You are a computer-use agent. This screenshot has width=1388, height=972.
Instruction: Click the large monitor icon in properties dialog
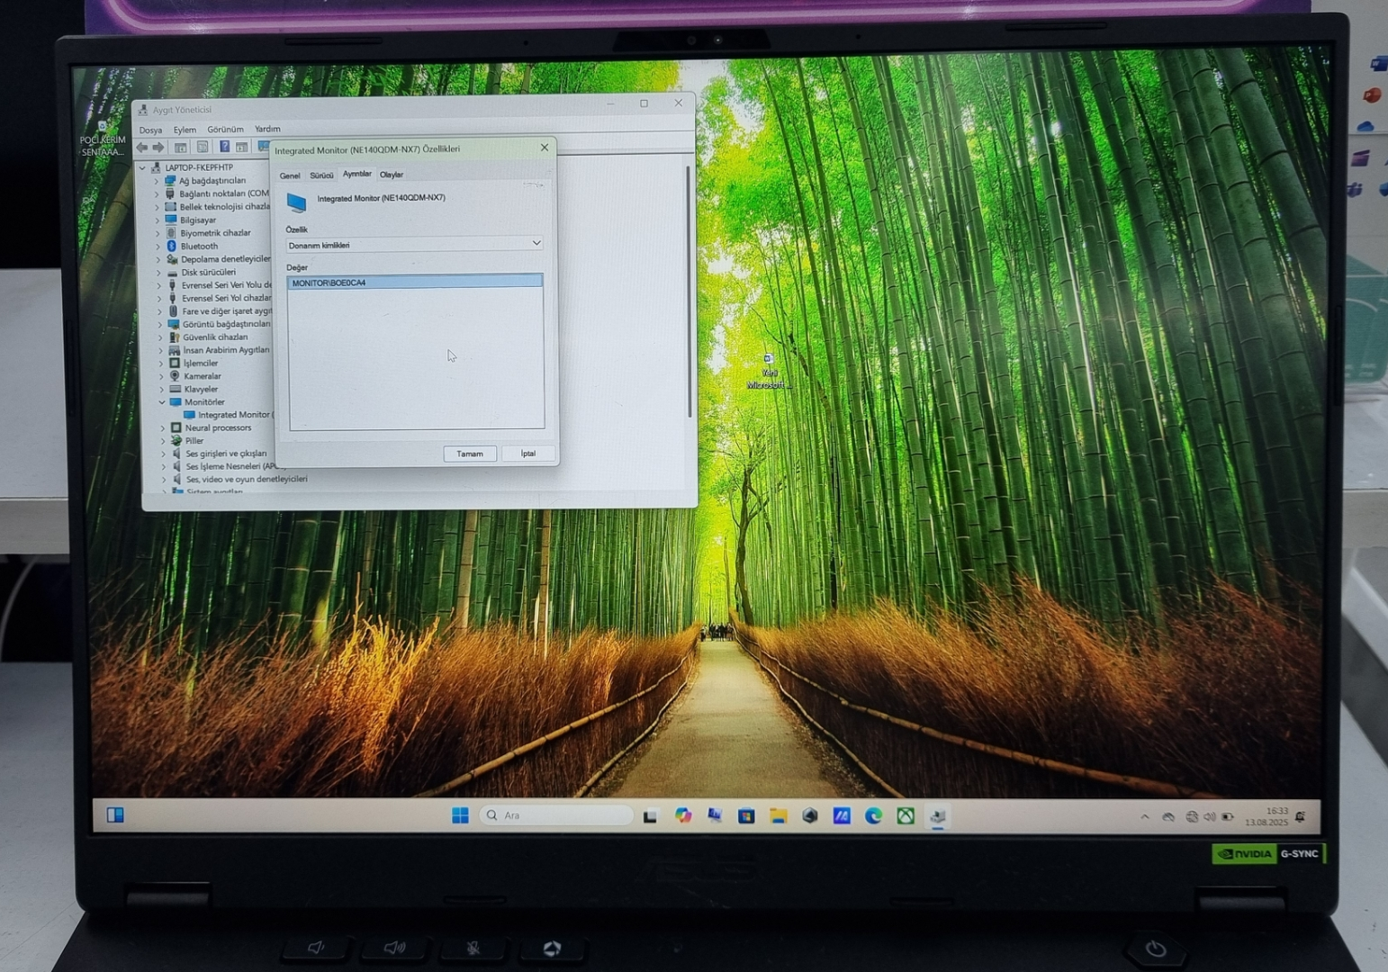296,202
